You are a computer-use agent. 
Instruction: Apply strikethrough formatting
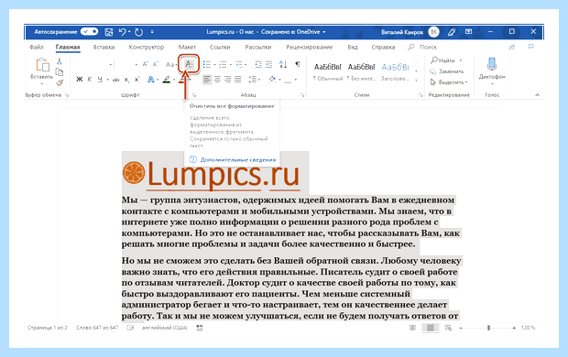coord(115,80)
